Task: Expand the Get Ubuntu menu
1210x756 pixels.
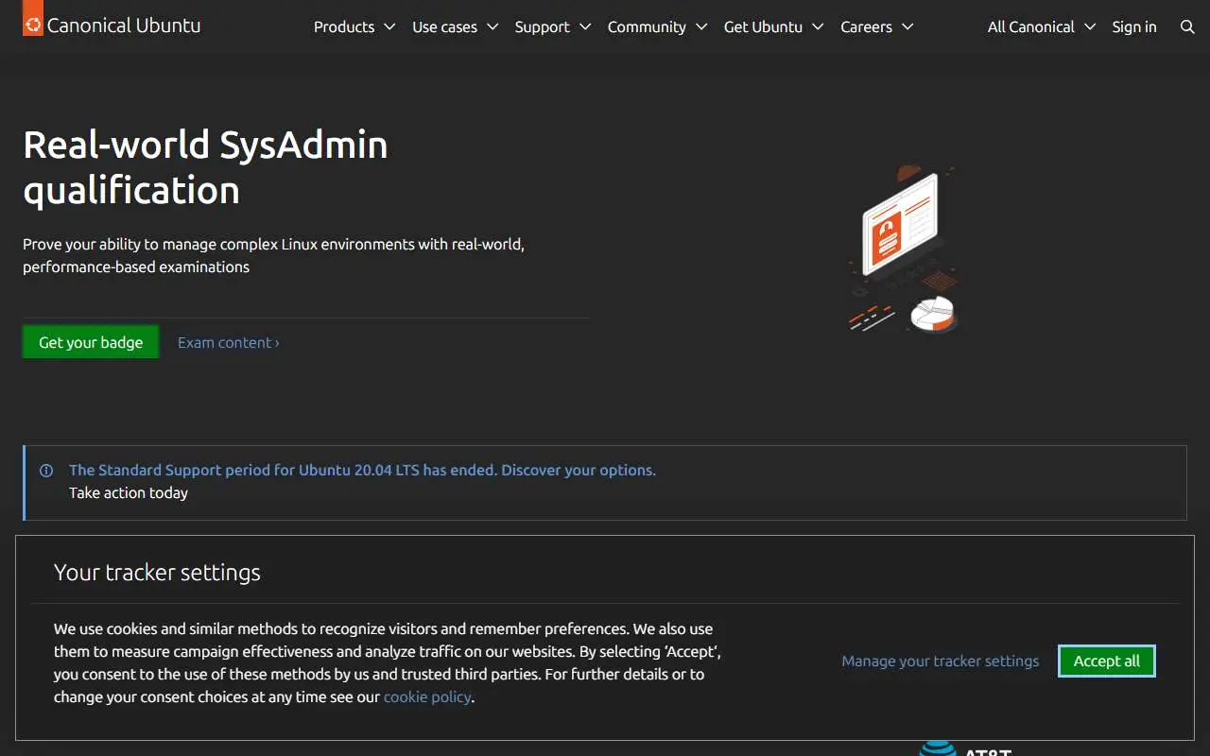Action: [773, 26]
